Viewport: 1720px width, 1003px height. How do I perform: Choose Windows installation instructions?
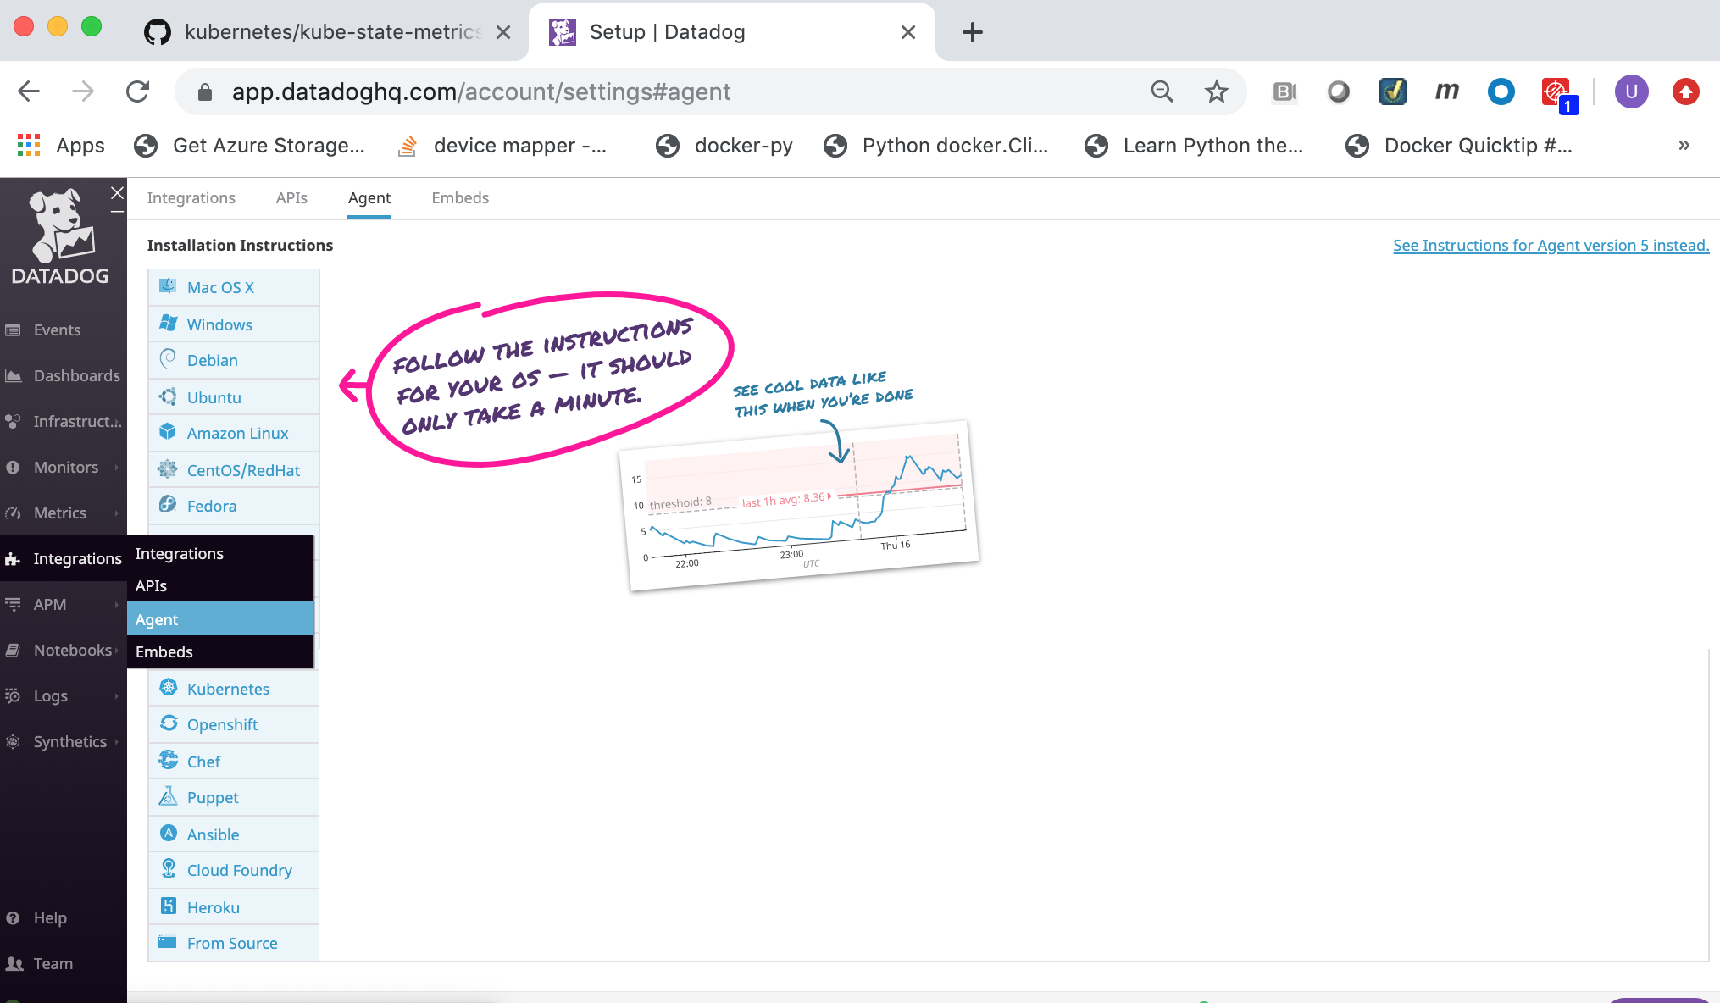tap(234, 325)
